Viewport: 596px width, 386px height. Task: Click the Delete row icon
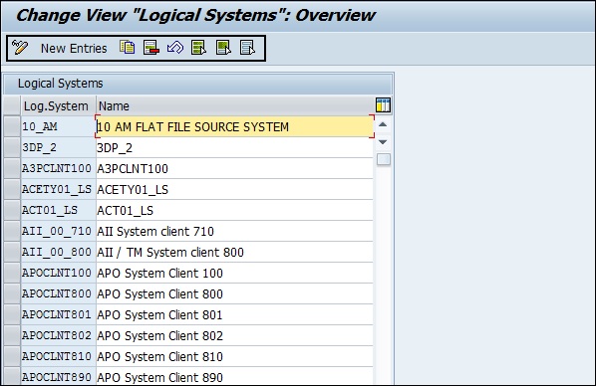(x=151, y=48)
